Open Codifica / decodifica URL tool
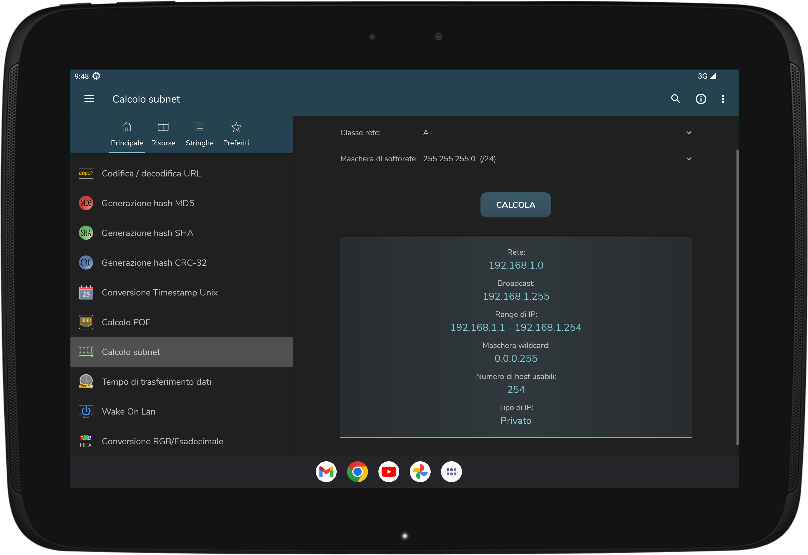 (181, 173)
